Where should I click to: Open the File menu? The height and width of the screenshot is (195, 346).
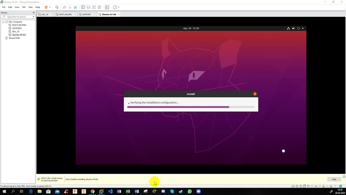click(x=4, y=7)
